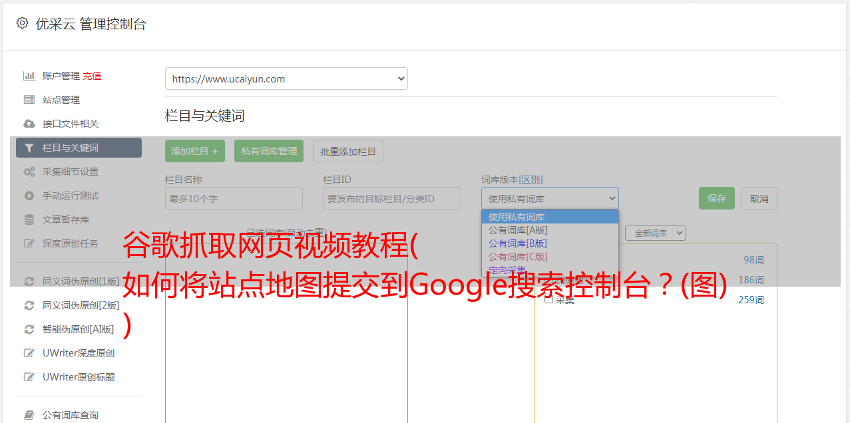Tick the 采集 checkbox
Screen dimensions: 850x423
coord(549,299)
